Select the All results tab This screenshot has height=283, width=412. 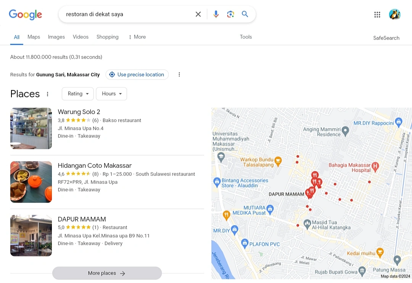(16, 37)
